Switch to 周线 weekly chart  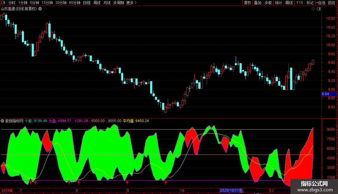click(97, 3)
